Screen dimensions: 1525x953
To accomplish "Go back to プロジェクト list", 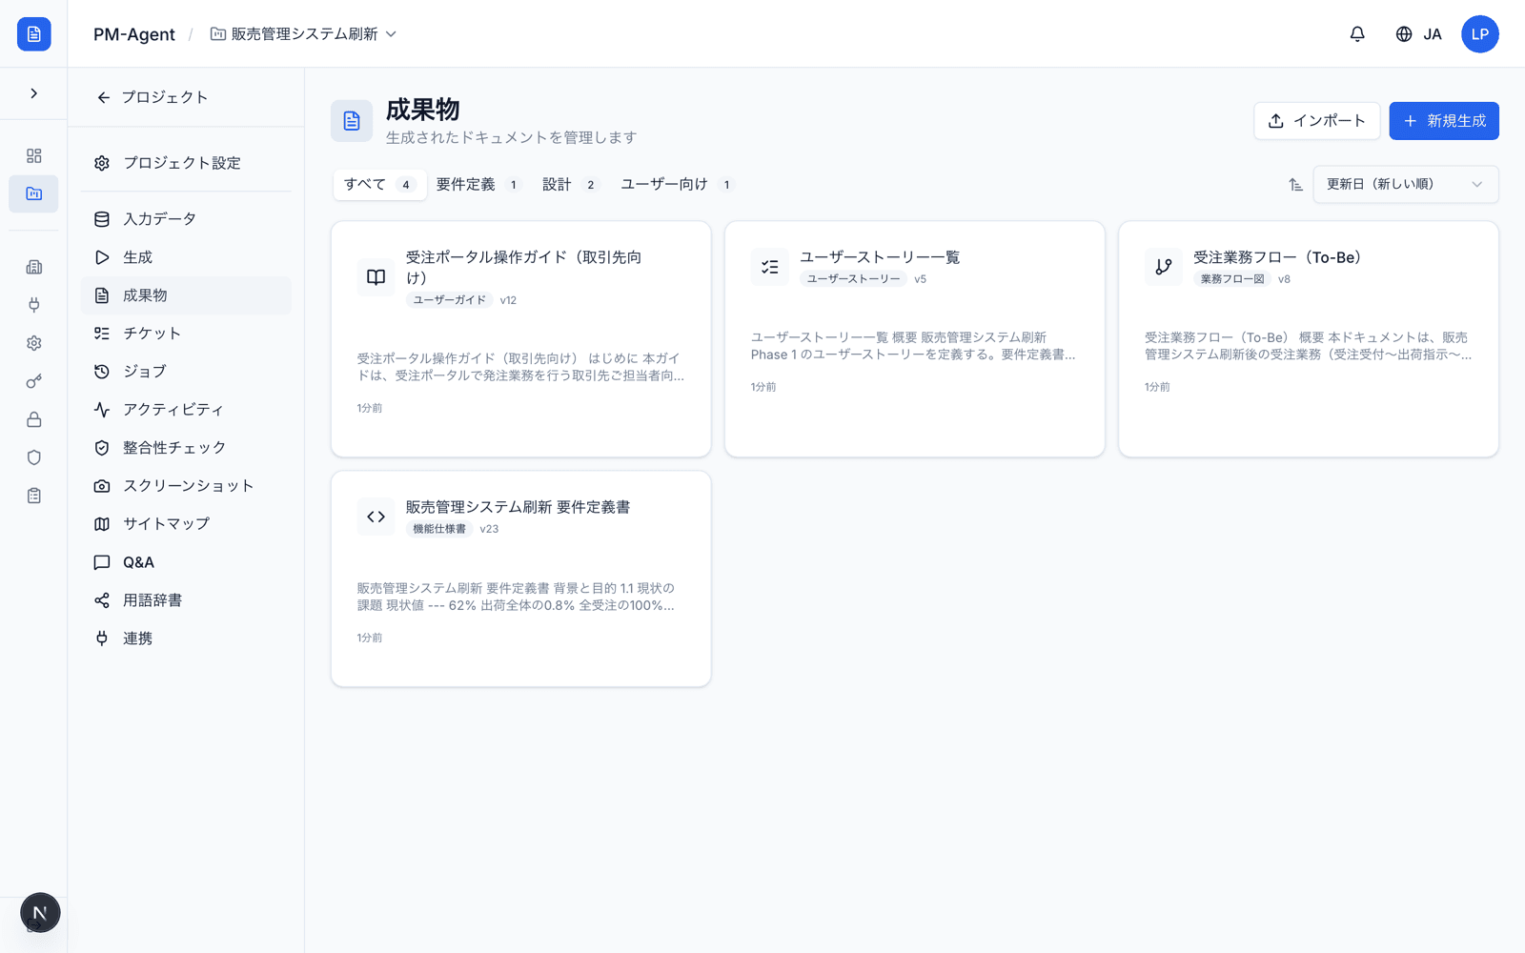I will (152, 97).
